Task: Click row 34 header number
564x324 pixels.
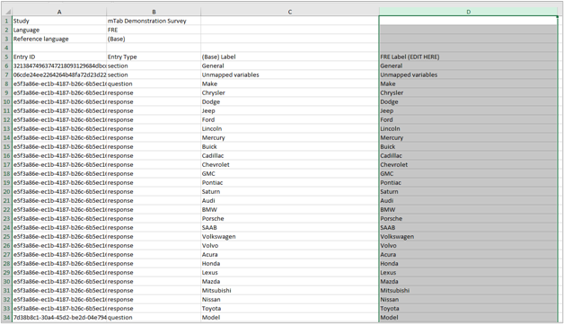Action: [7, 318]
